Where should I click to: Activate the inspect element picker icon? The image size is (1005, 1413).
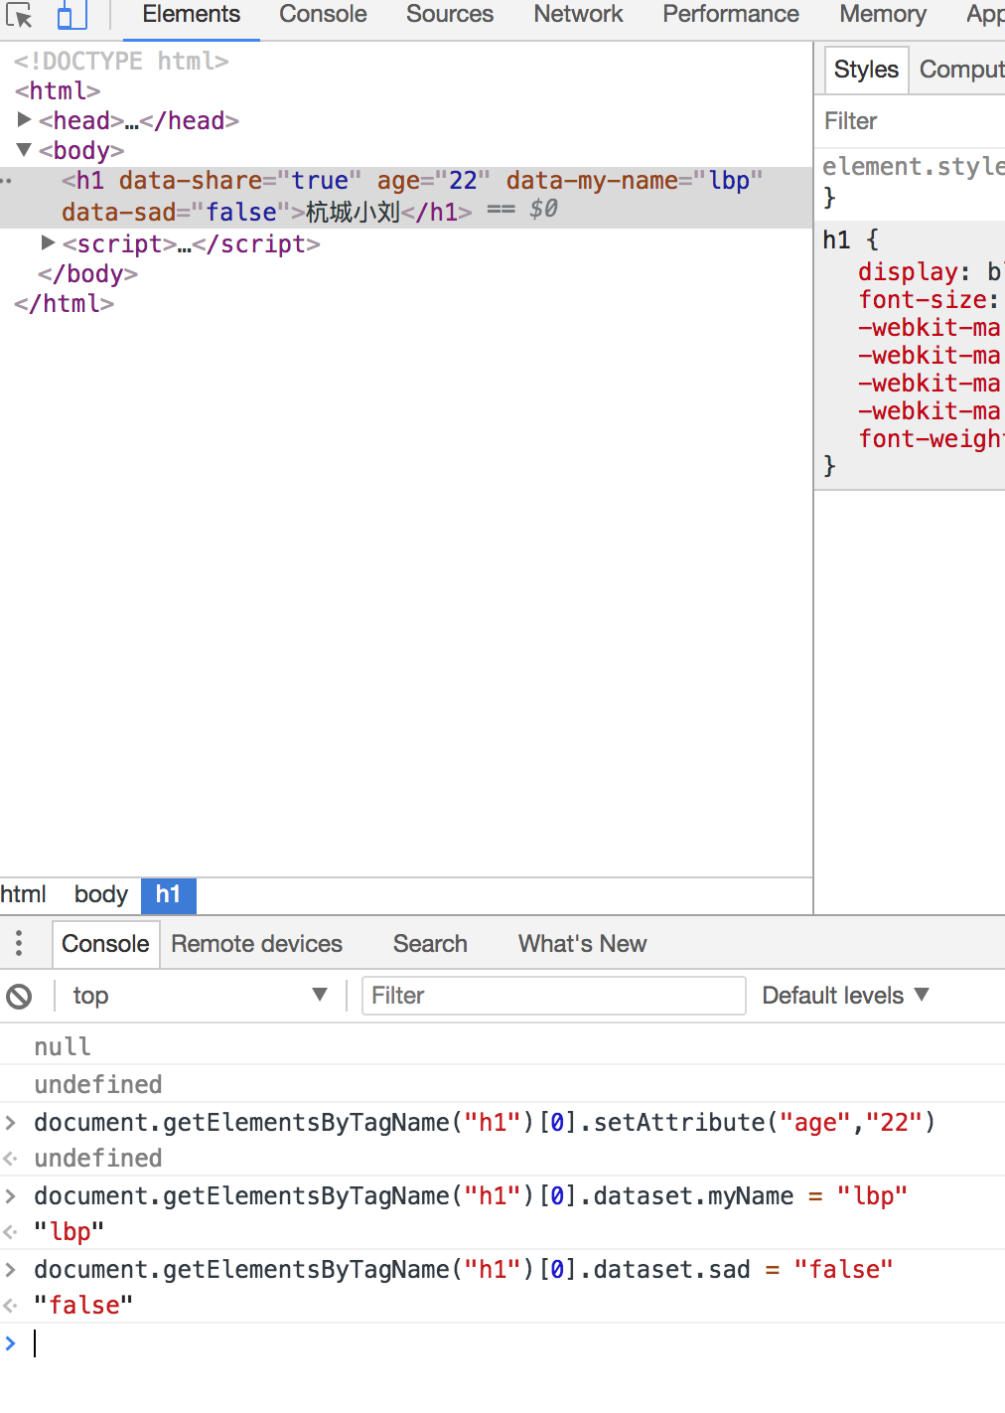coord(20,15)
